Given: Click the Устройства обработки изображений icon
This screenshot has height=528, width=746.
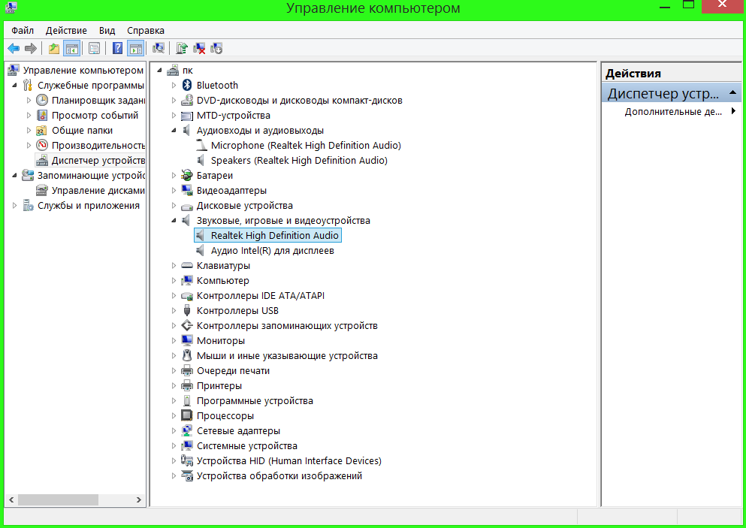Looking at the screenshot, I should (187, 476).
